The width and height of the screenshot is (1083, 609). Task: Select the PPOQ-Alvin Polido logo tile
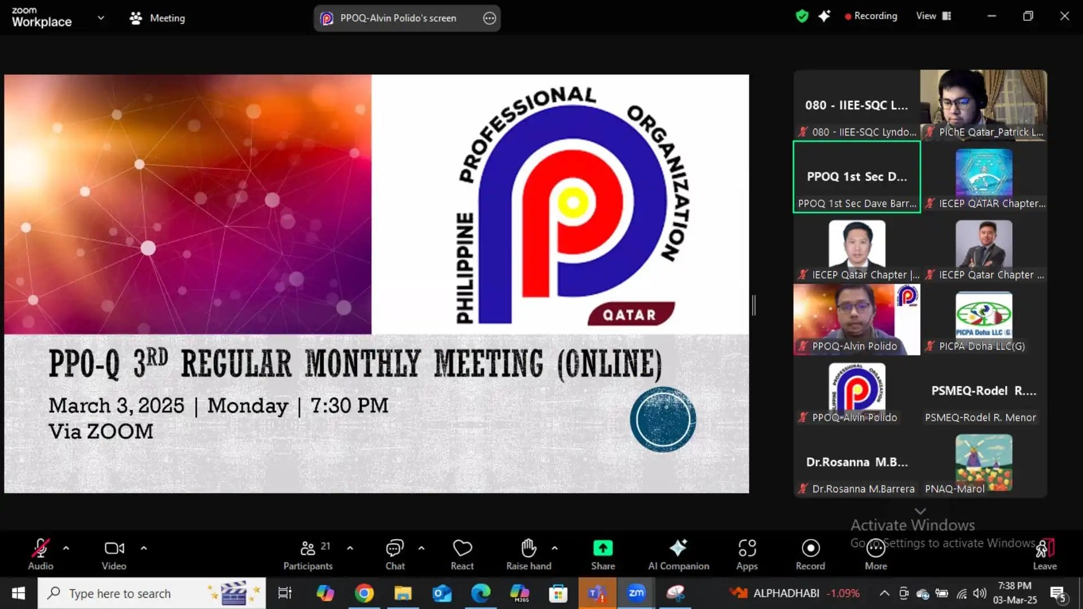click(857, 391)
